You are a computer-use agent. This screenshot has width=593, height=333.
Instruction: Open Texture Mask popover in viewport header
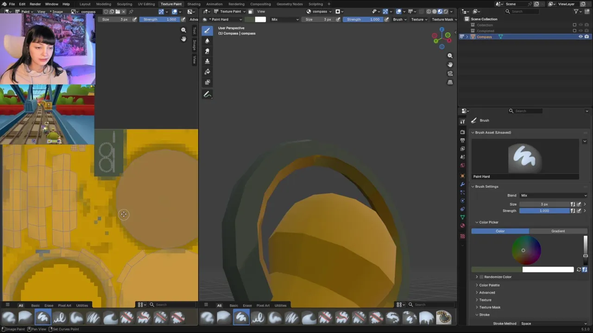pos(444,19)
